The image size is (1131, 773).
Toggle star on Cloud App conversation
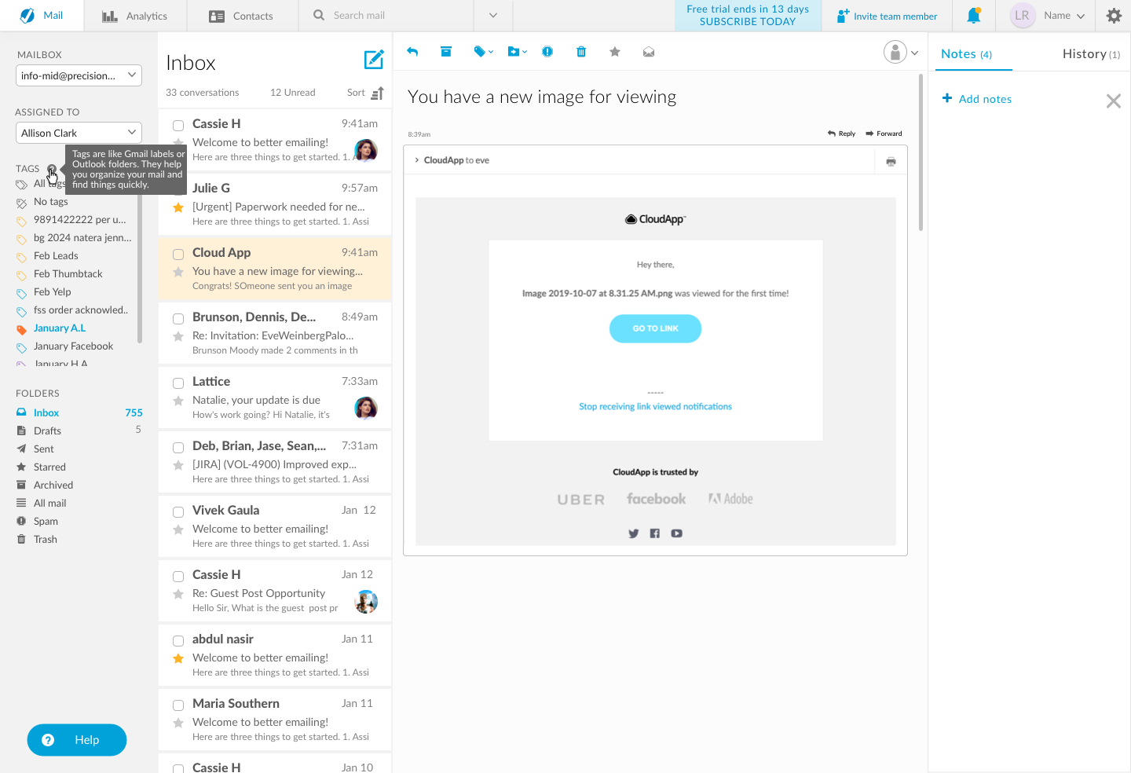(x=178, y=272)
